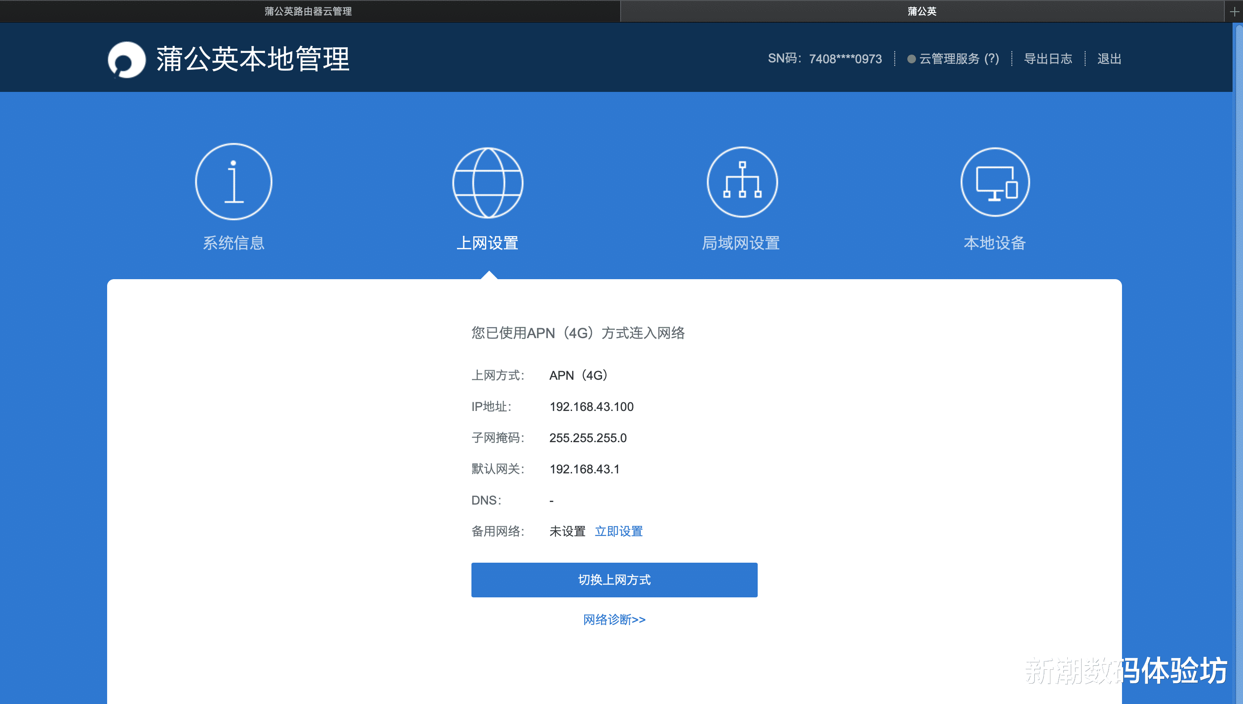Expand 网络诊断>> diagnostics section
This screenshot has height=704, width=1243.
tap(614, 619)
